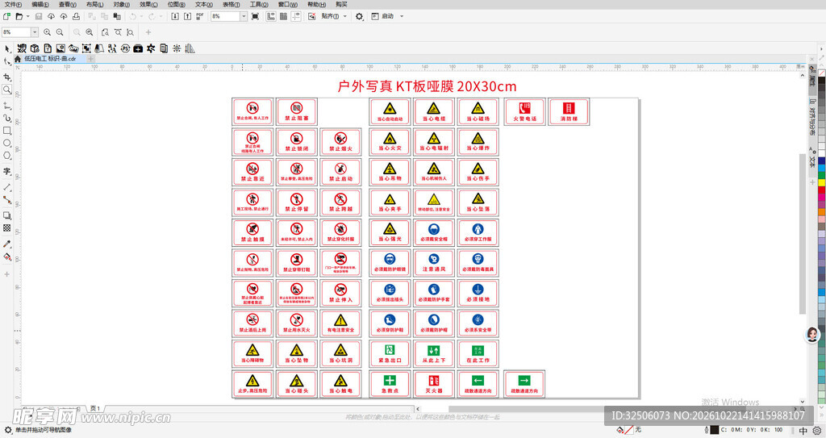Open the Object (对象) menu
This screenshot has height=438, width=826.
point(122,4)
